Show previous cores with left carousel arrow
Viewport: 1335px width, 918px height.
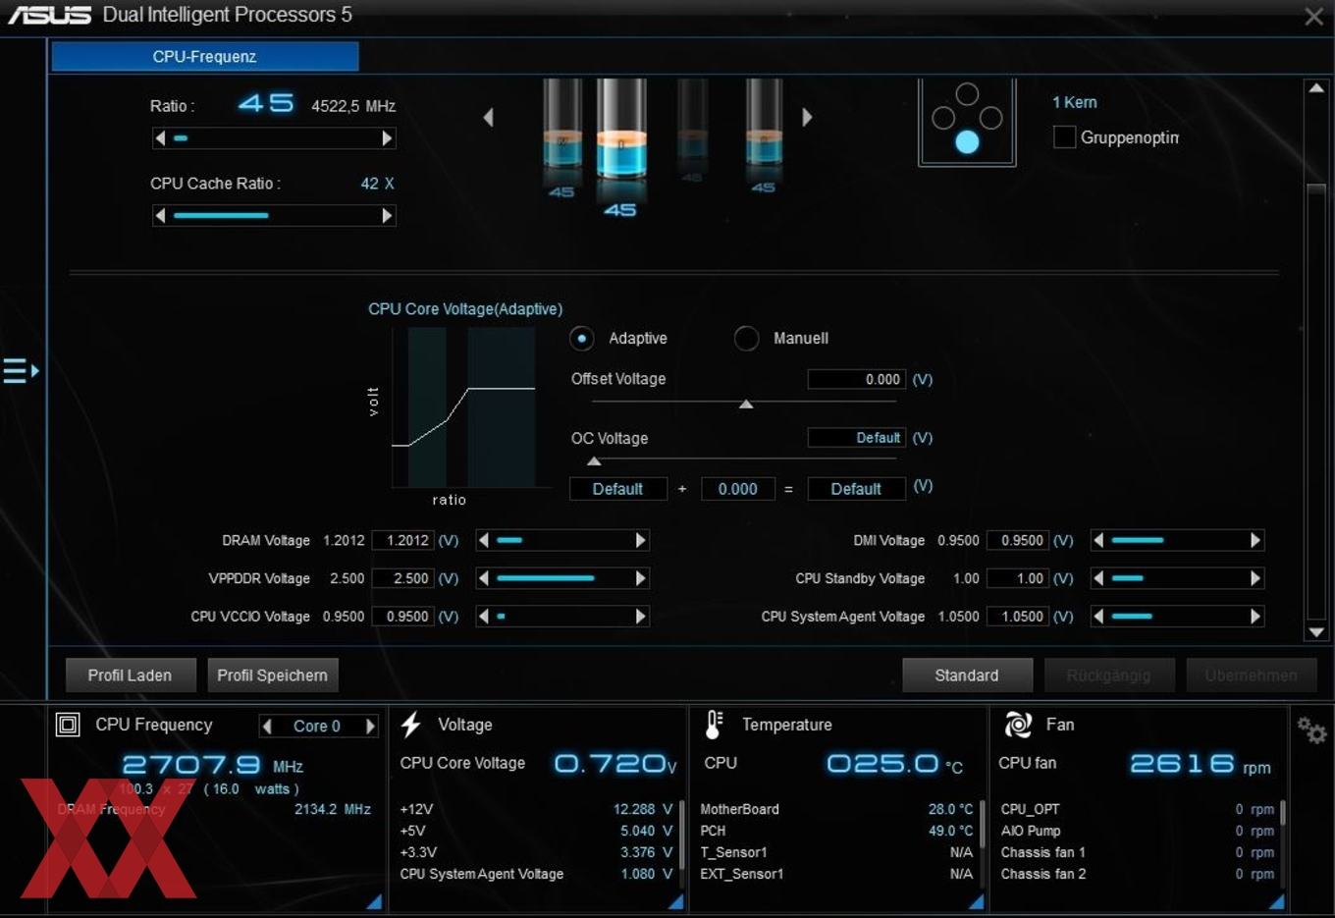(x=488, y=117)
